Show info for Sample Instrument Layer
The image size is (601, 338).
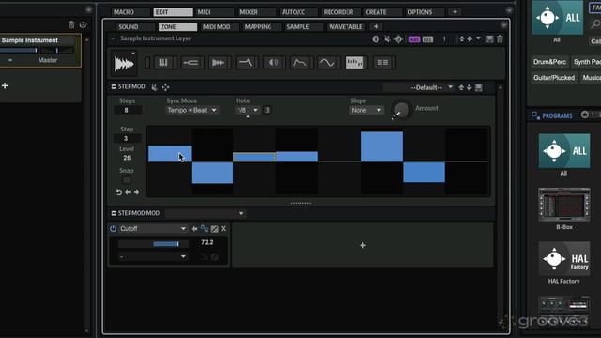[x=376, y=39]
